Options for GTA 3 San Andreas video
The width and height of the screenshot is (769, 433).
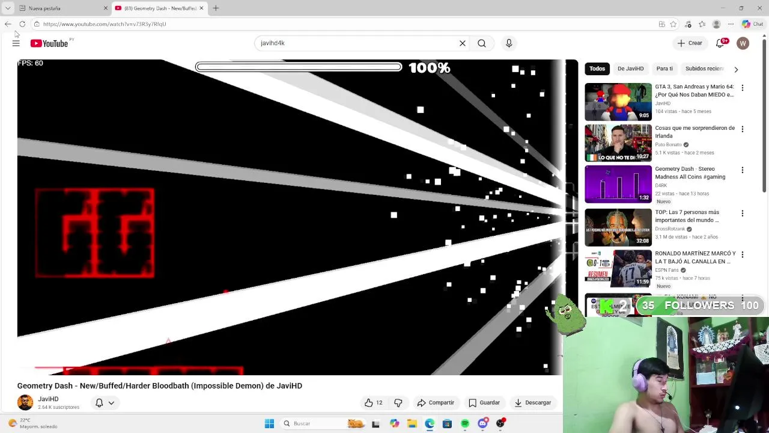tap(743, 88)
